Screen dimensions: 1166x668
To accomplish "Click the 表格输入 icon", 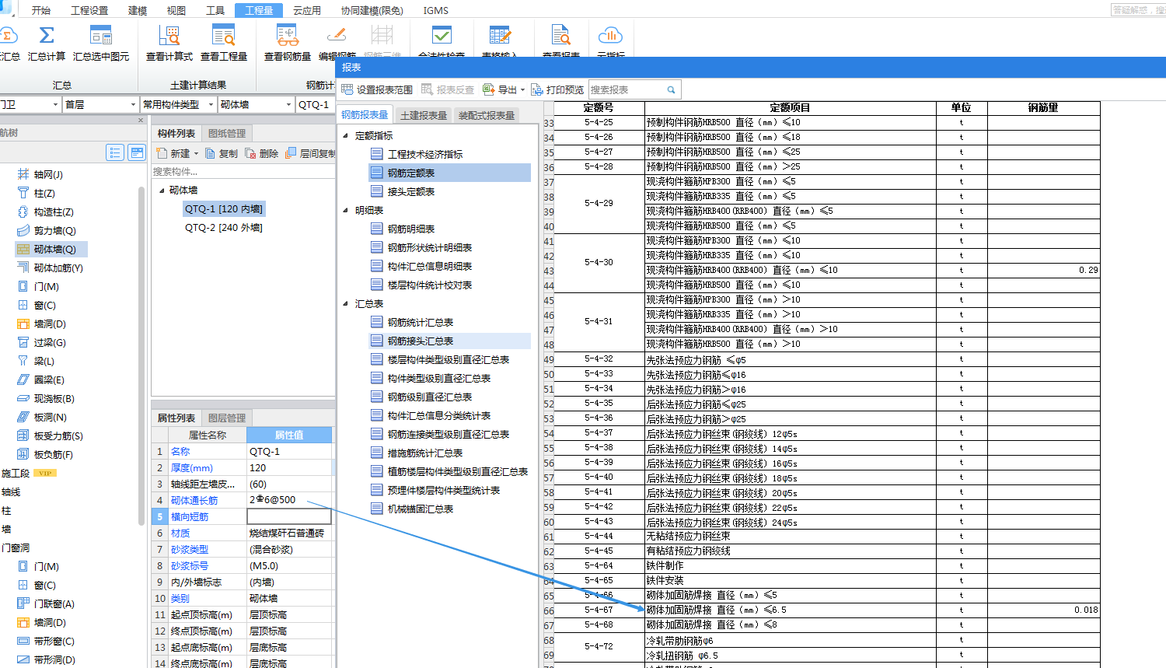I will tap(500, 36).
